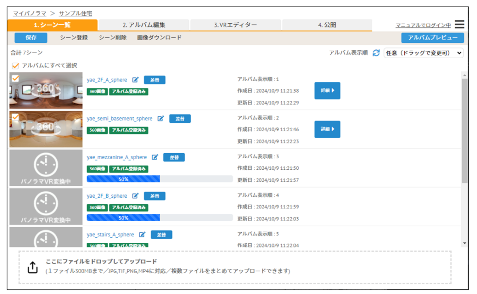Click edit icon next to yae_2F_A_sphere
Image resolution: width=477 pixels, height=294 pixels.
pos(136,80)
